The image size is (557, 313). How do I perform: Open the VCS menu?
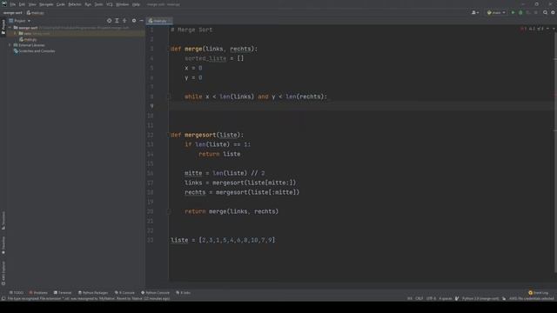coord(110,4)
